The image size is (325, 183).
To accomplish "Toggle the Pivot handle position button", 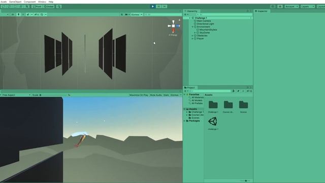I will [37, 7].
